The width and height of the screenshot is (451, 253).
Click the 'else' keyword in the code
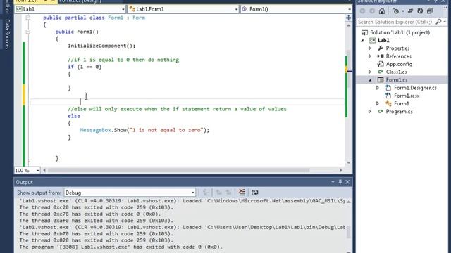pyautogui.click(x=74, y=116)
